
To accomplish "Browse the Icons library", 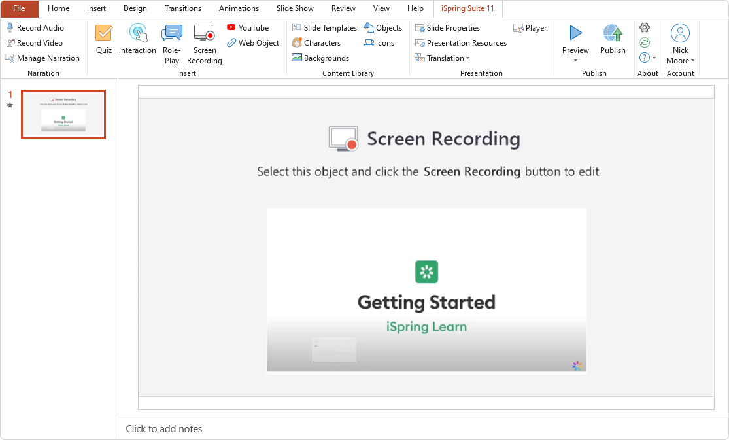I will coord(379,42).
